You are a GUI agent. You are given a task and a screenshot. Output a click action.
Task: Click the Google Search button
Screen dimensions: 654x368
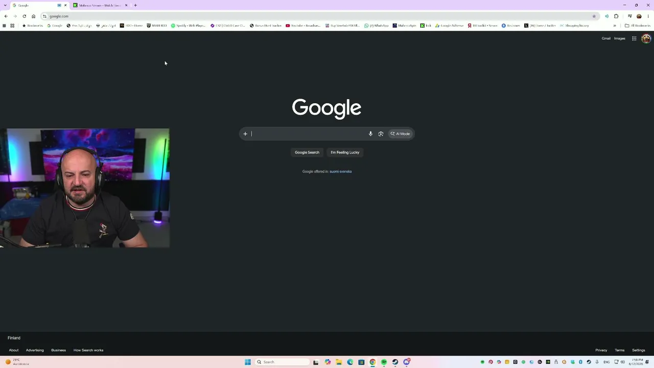(307, 152)
